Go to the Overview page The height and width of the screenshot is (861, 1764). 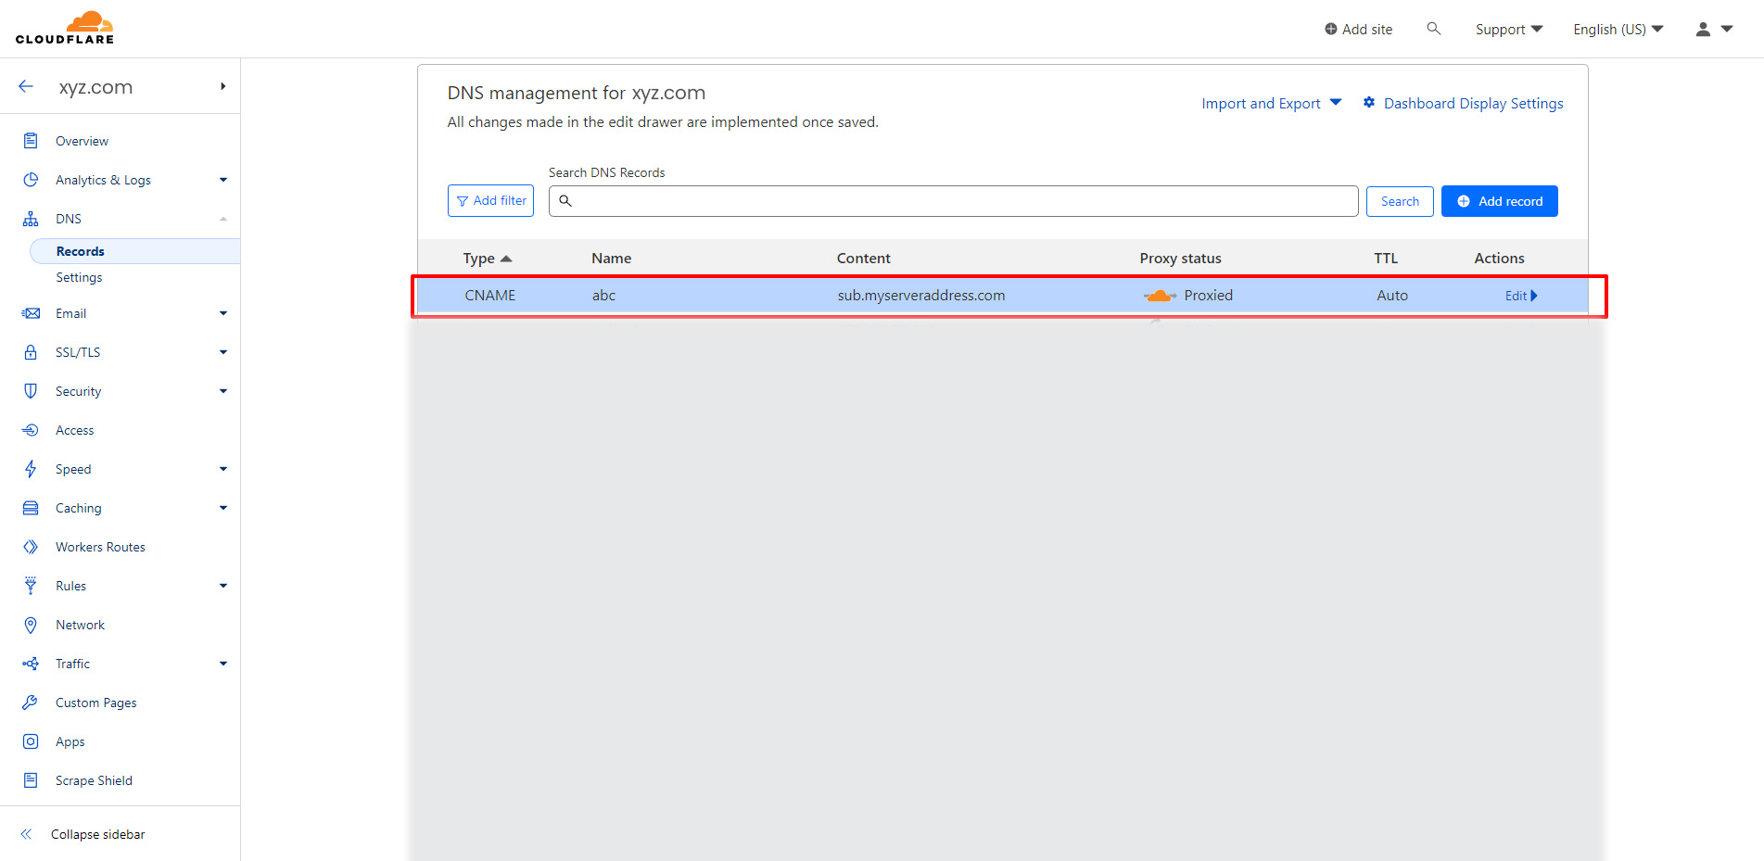[x=82, y=141]
